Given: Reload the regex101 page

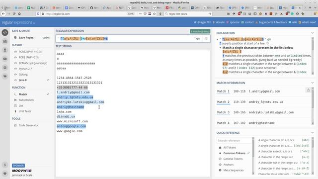Looking at the screenshot, I should pos(14,14).
